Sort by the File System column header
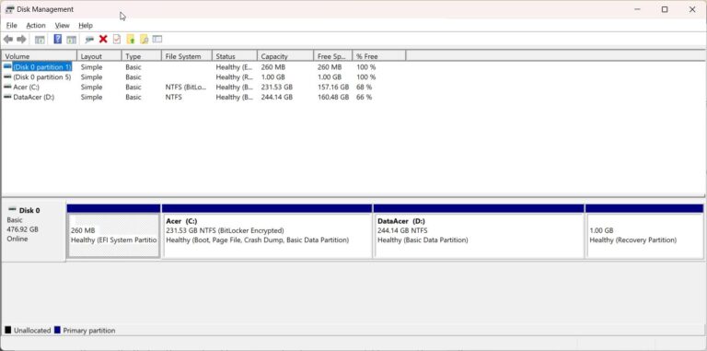The height and width of the screenshot is (351, 707). click(x=187, y=56)
